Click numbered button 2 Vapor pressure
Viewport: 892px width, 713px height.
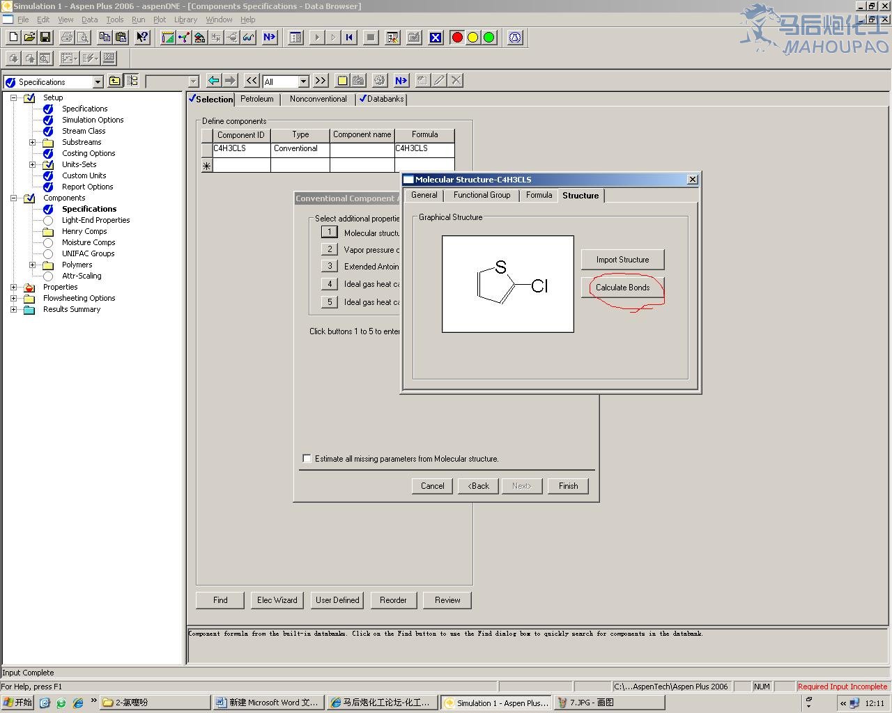pos(330,249)
